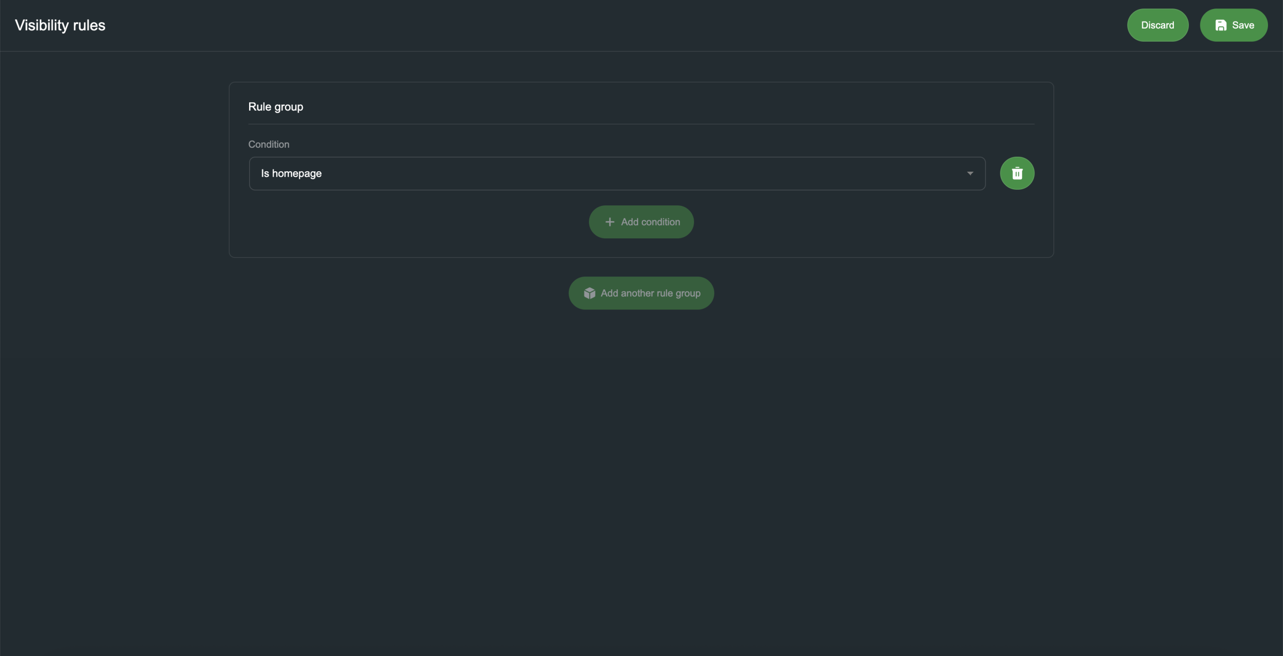Image resolution: width=1283 pixels, height=656 pixels.
Task: Click the plus icon on Add condition
Action: pyautogui.click(x=609, y=222)
